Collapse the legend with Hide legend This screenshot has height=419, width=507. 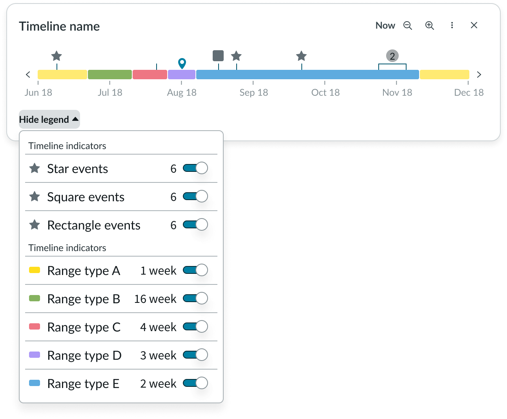point(49,120)
